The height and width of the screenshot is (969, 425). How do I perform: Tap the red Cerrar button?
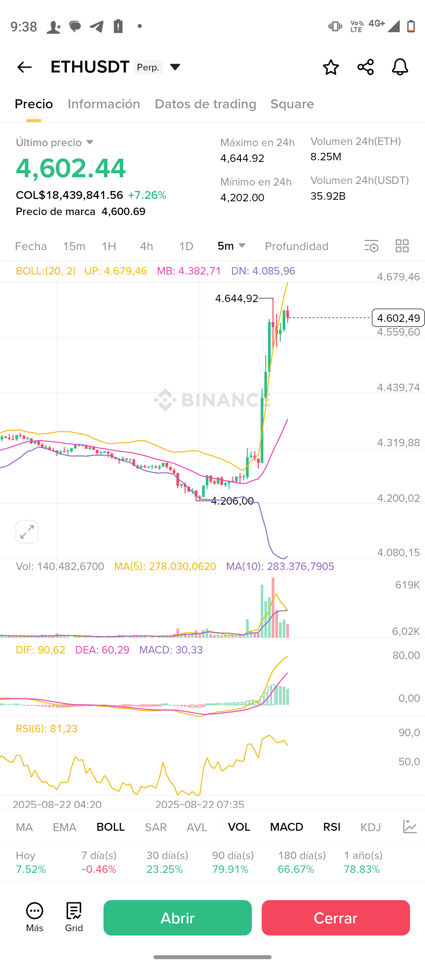(336, 918)
